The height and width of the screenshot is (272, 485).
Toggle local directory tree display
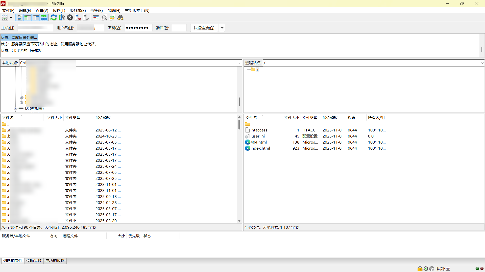click(x=28, y=18)
